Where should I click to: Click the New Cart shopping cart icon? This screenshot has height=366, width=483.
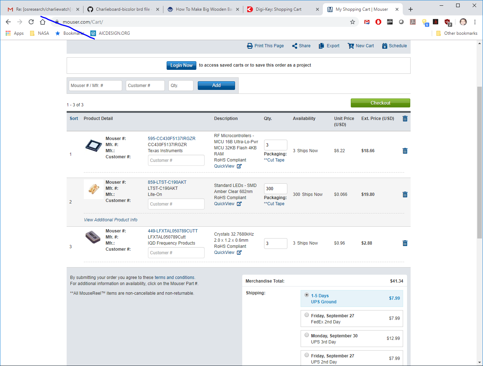tap(351, 46)
